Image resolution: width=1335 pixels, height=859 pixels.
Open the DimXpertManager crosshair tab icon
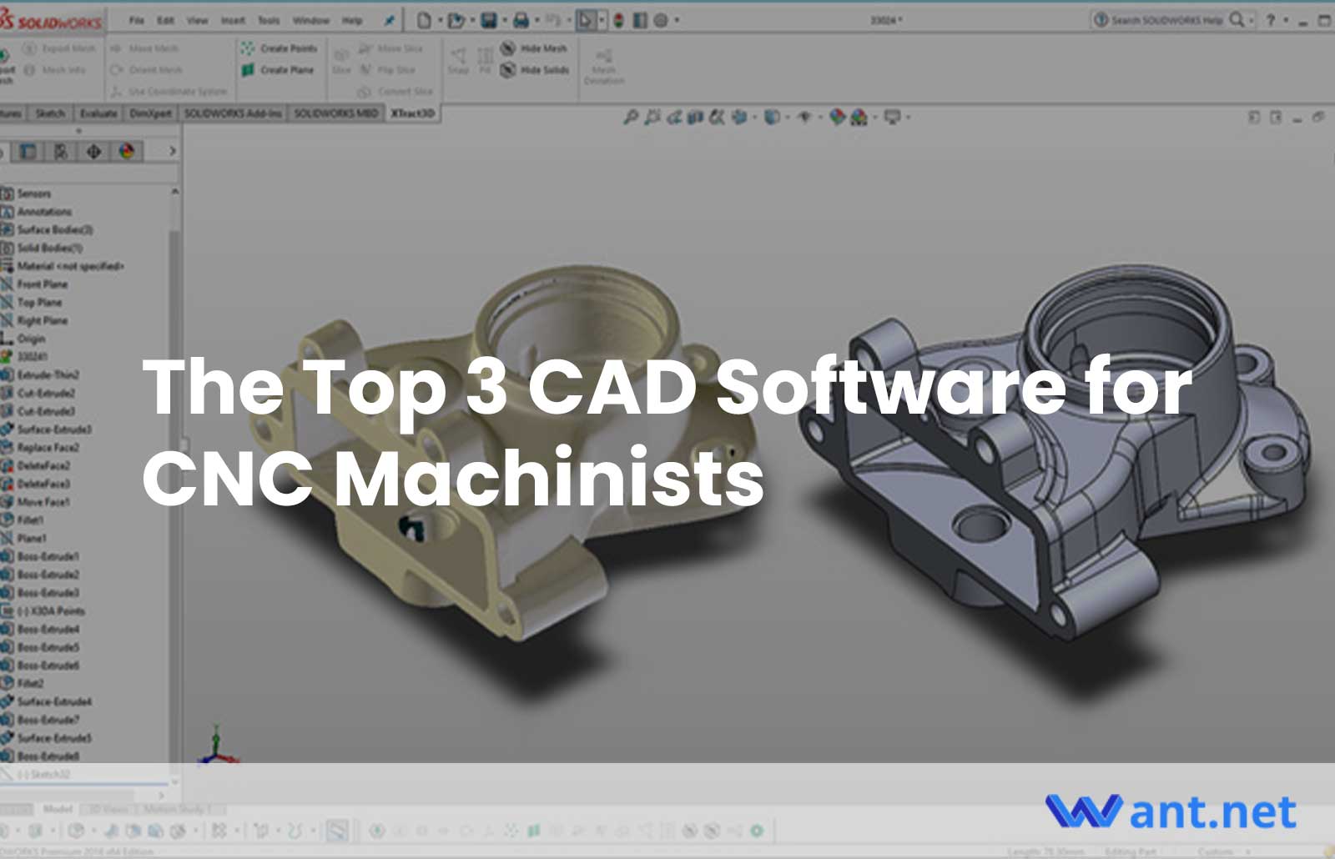[93, 152]
